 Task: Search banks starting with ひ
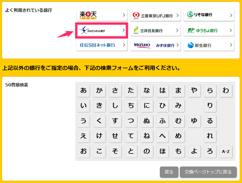coord(162,106)
